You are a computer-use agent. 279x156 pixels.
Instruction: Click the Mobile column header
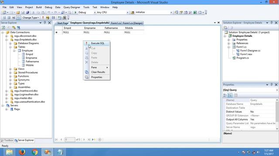129,28
